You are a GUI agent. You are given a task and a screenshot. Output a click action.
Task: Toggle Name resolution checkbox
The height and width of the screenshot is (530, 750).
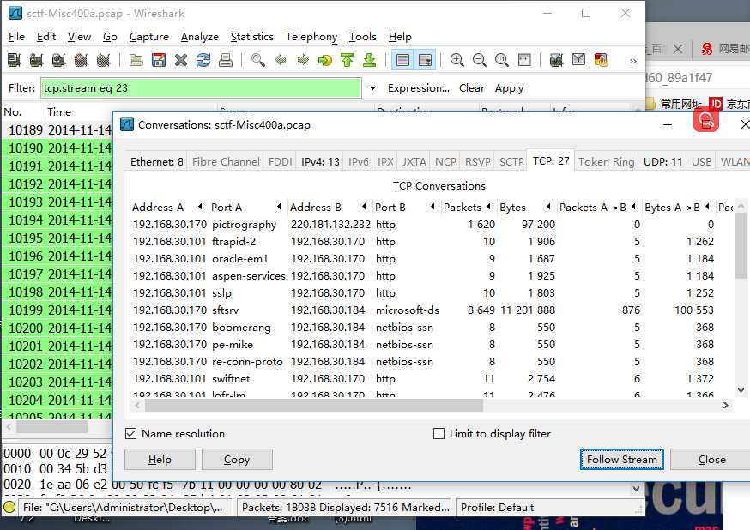click(130, 433)
